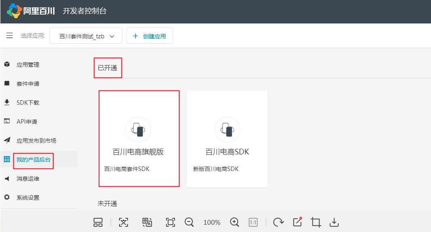
Task: Click the 新版百川电商SDK description text
Action: tap(216, 169)
